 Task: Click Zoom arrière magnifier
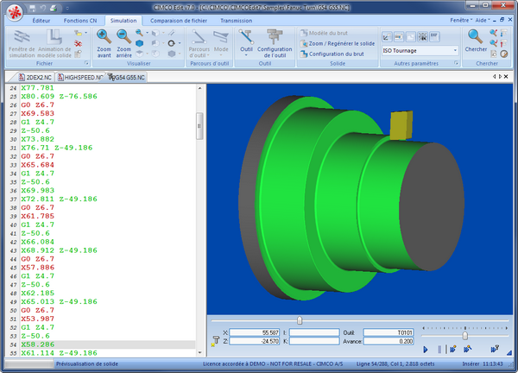[123, 44]
